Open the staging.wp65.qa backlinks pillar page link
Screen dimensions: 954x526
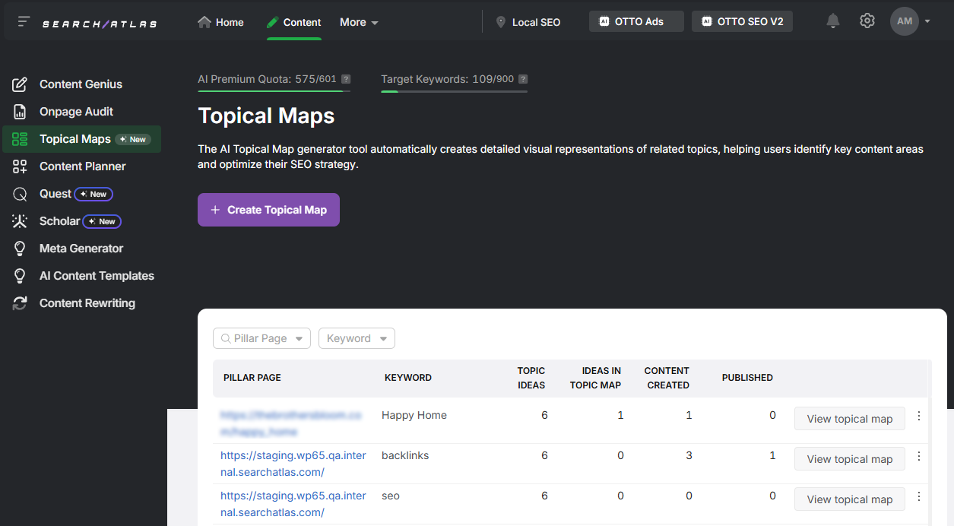coord(293,463)
